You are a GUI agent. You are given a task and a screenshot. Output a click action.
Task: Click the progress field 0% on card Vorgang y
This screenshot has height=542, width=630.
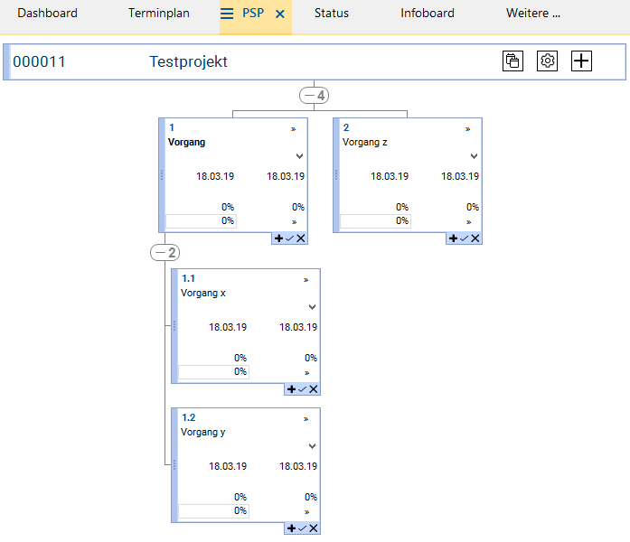tap(213, 510)
